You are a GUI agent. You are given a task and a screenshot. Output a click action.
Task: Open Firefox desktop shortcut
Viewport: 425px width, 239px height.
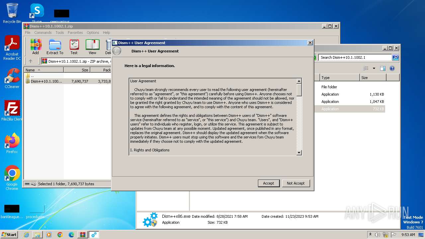coord(12,143)
